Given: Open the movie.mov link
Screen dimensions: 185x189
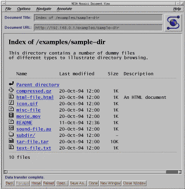Looking at the screenshot, I should click(x=28, y=116).
